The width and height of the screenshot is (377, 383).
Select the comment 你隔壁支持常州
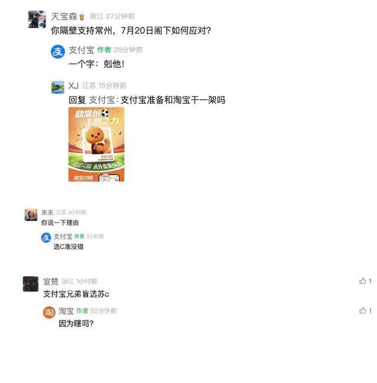pyautogui.click(x=131, y=31)
